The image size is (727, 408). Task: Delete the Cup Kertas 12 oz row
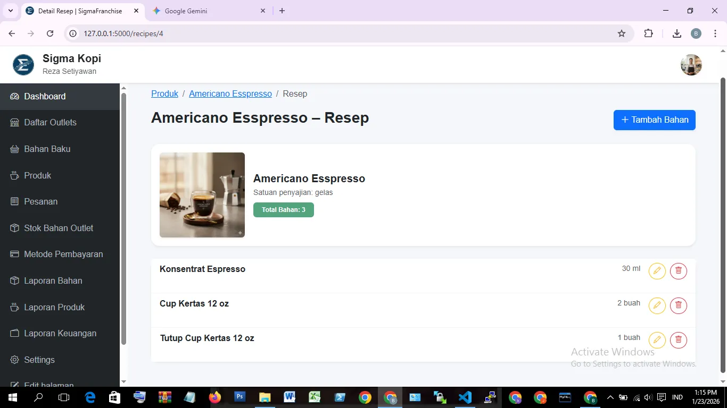(x=678, y=305)
